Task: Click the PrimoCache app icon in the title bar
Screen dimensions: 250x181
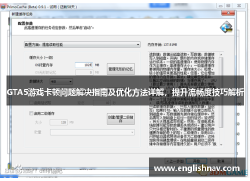Action: click(3, 7)
